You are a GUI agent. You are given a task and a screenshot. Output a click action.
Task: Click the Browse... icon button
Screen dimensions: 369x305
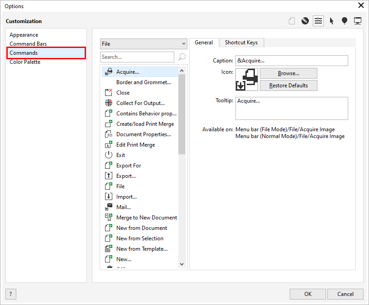click(x=288, y=73)
